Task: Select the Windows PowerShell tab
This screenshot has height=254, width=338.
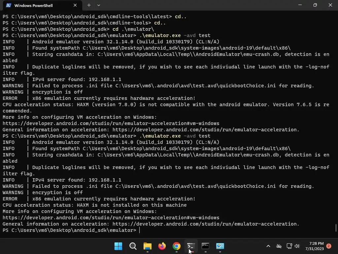Action: coord(43,5)
